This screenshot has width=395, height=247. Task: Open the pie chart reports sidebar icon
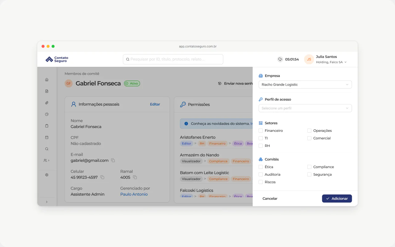pyautogui.click(x=47, y=114)
